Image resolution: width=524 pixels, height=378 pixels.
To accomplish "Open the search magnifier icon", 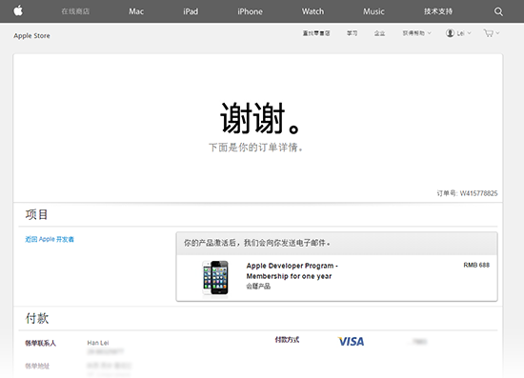I will (498, 11).
